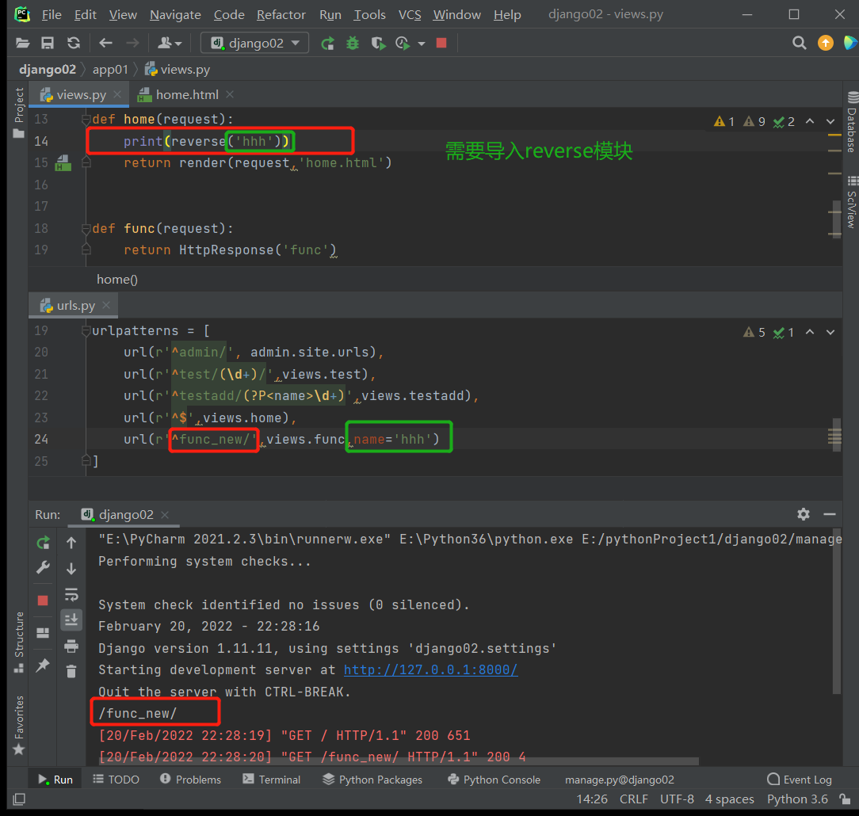Click the trash icon to clear console output
The height and width of the screenshot is (816, 859).
(71, 671)
